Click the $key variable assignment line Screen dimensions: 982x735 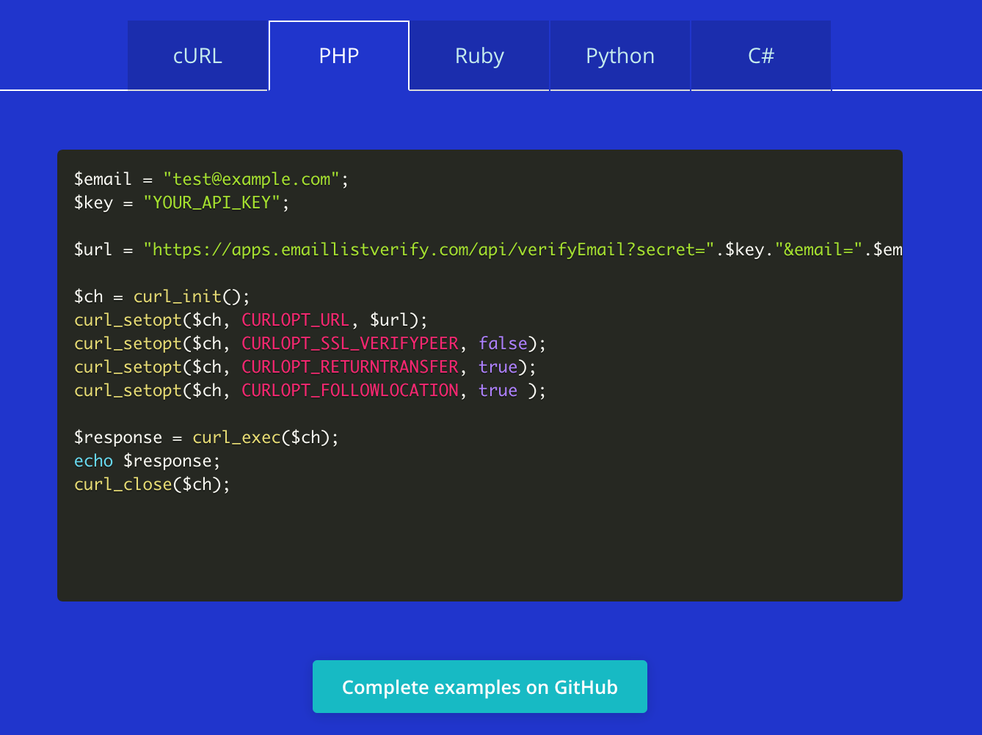pyautogui.click(x=180, y=202)
